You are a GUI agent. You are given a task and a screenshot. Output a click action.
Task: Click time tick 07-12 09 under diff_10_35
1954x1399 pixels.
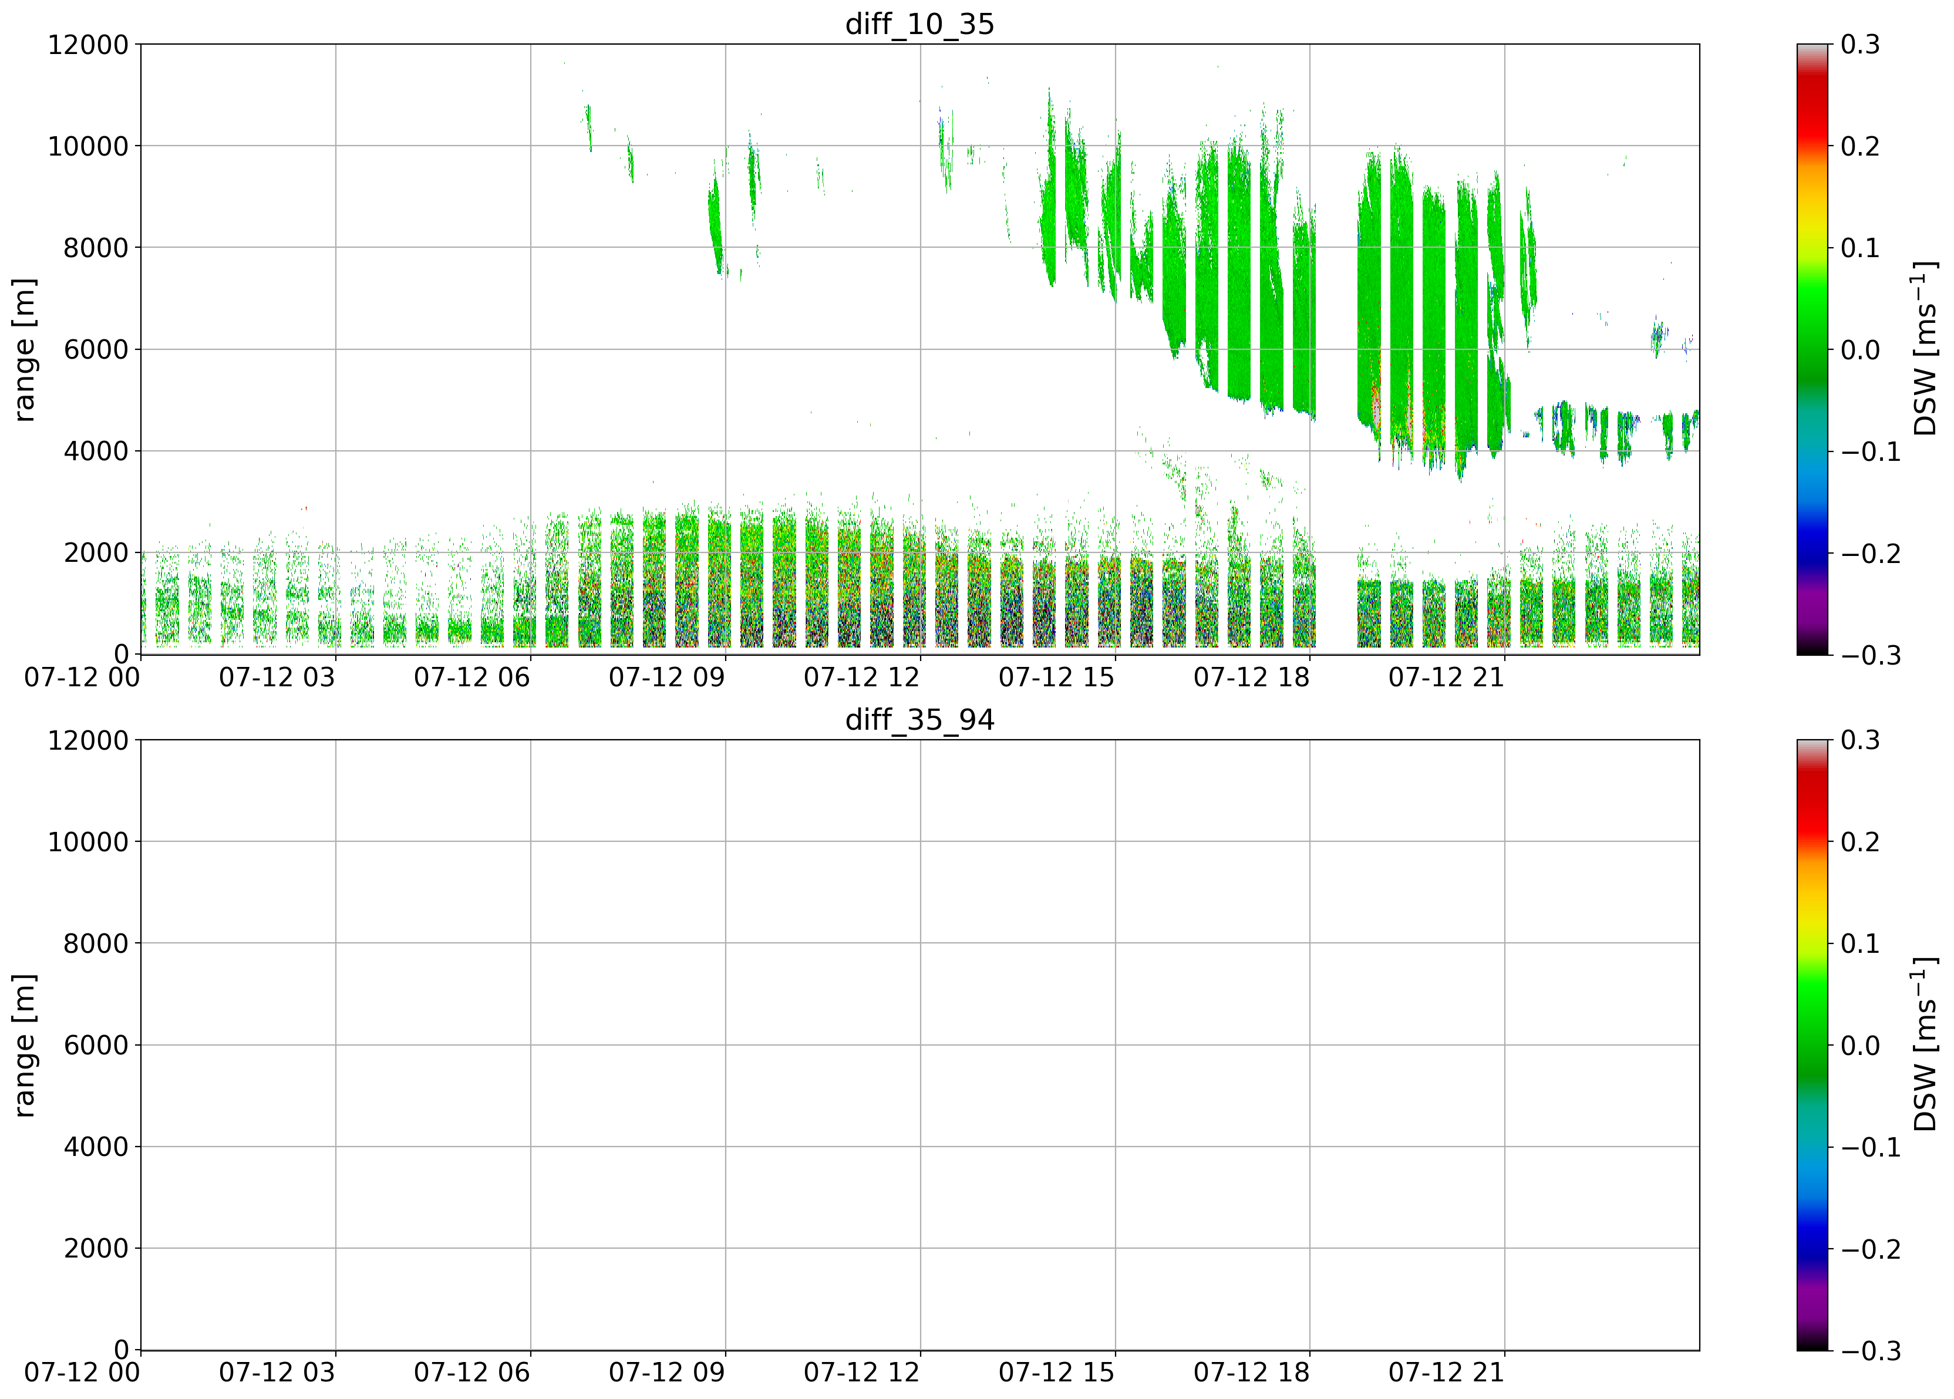pyautogui.click(x=667, y=678)
